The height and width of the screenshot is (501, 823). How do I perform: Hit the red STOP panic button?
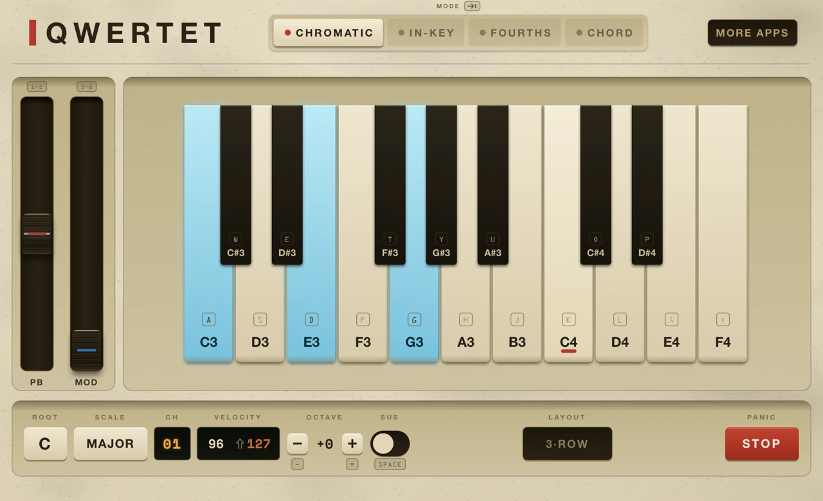[x=762, y=444]
